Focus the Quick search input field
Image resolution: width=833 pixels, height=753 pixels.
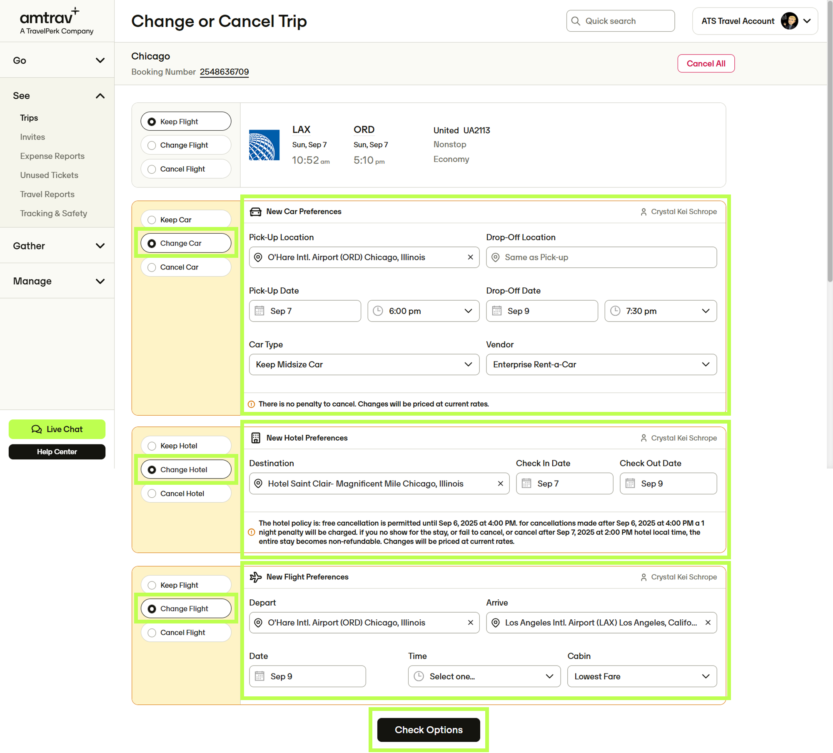click(x=621, y=21)
